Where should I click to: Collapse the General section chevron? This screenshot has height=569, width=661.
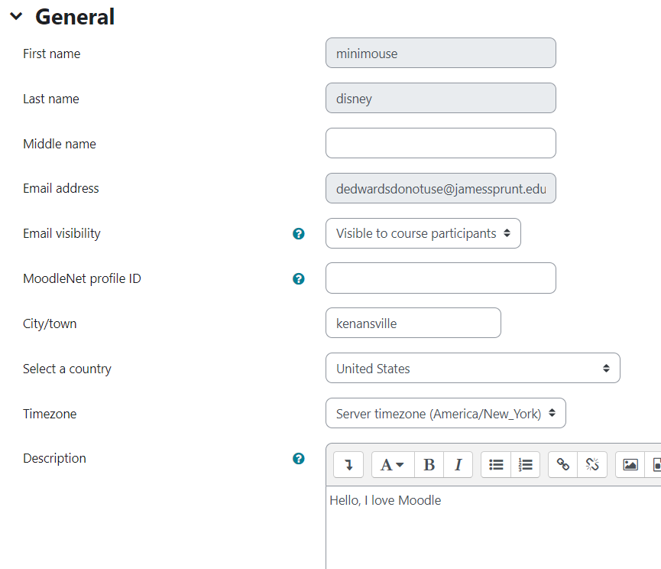(x=17, y=17)
